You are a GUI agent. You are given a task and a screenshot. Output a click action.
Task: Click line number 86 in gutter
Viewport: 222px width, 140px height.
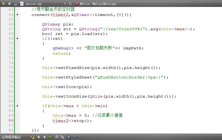tap(11, 120)
